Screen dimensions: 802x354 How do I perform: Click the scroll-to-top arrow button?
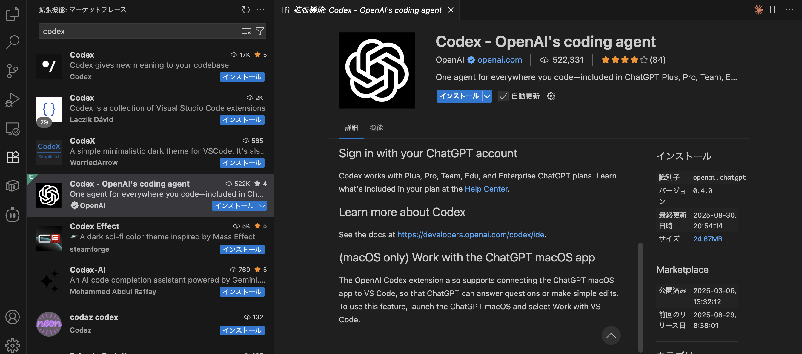tap(611, 335)
